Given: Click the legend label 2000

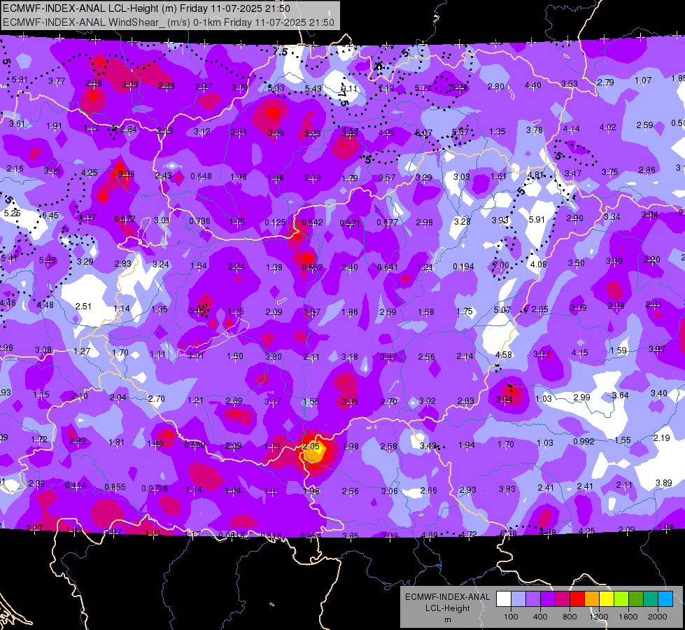Looking at the screenshot, I should [x=658, y=617].
